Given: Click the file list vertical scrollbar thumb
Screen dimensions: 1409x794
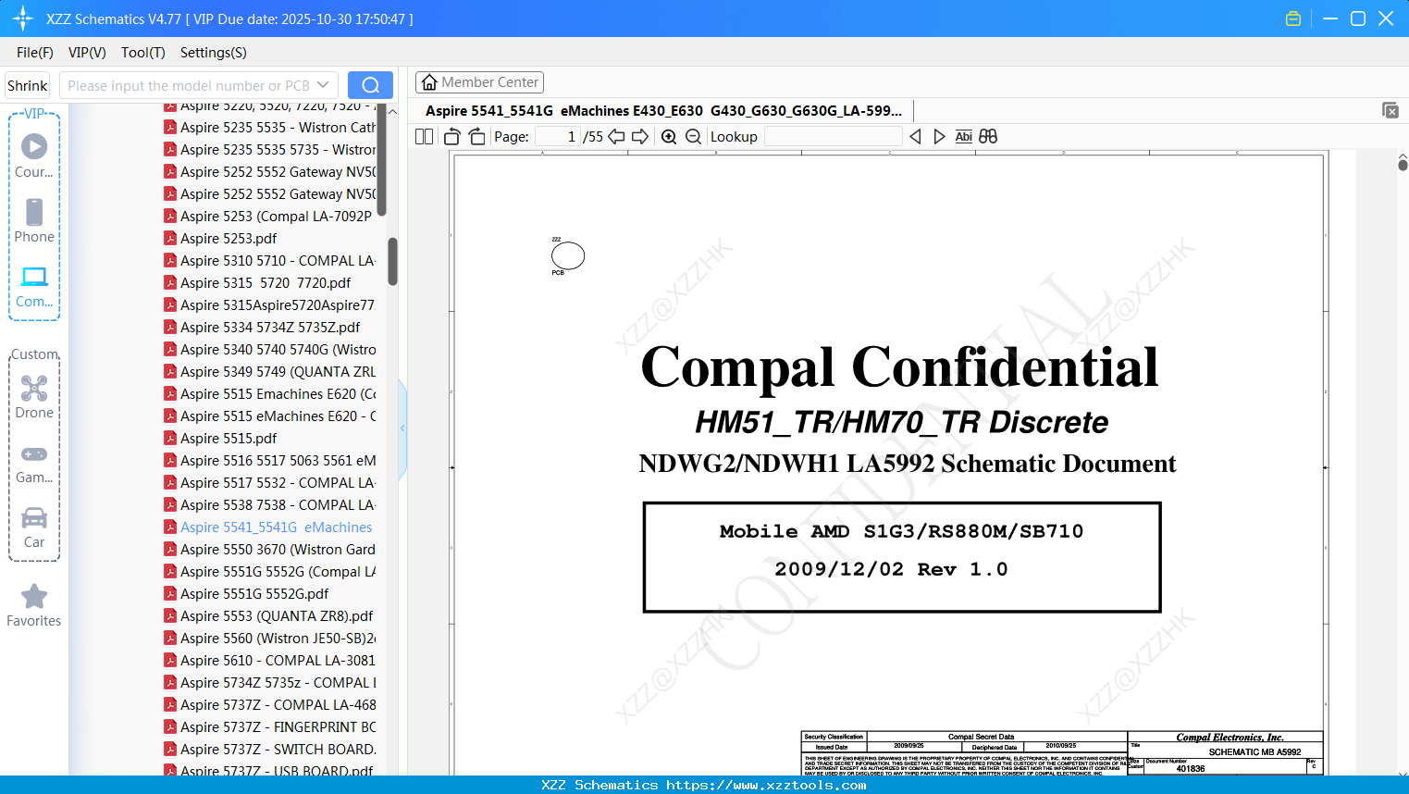Looking at the screenshot, I should (392, 261).
